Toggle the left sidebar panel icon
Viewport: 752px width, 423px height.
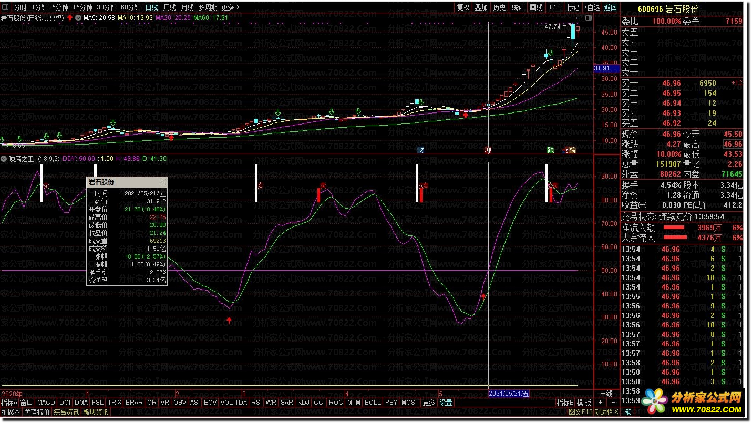(5, 8)
